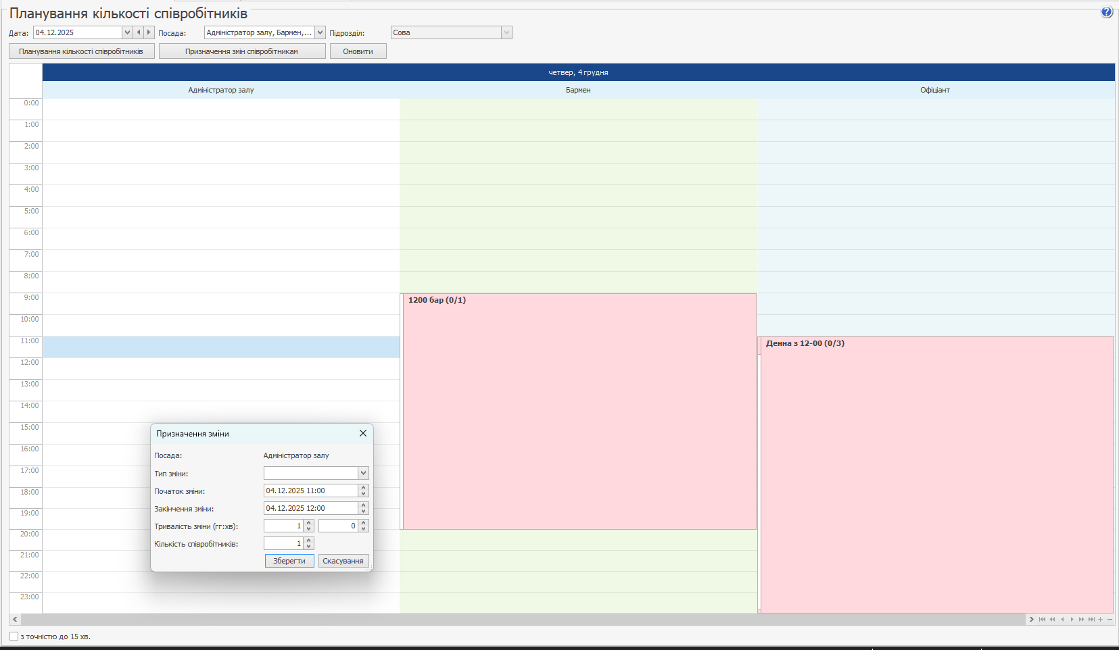Expand the Тип зміни dropdown
The image size is (1119, 650).
[363, 474]
